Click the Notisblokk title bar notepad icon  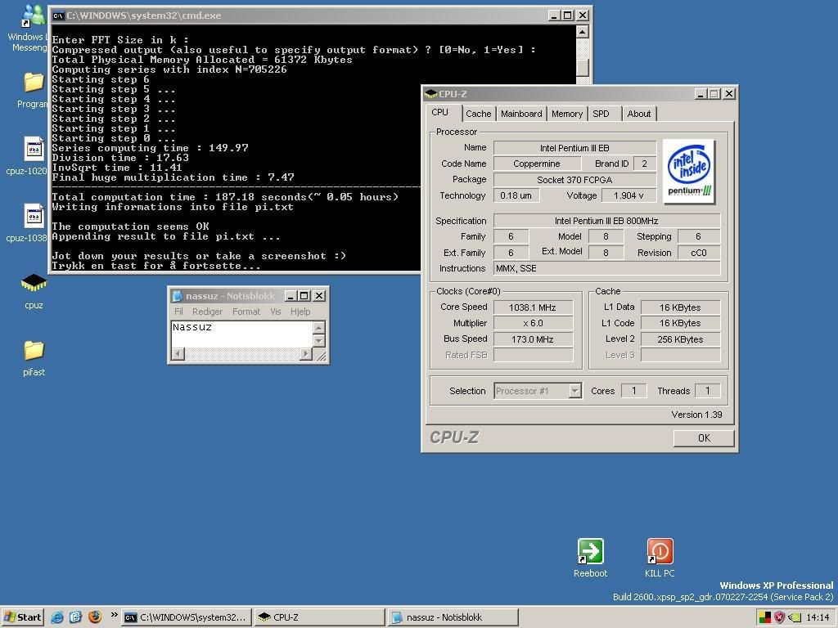(x=178, y=296)
